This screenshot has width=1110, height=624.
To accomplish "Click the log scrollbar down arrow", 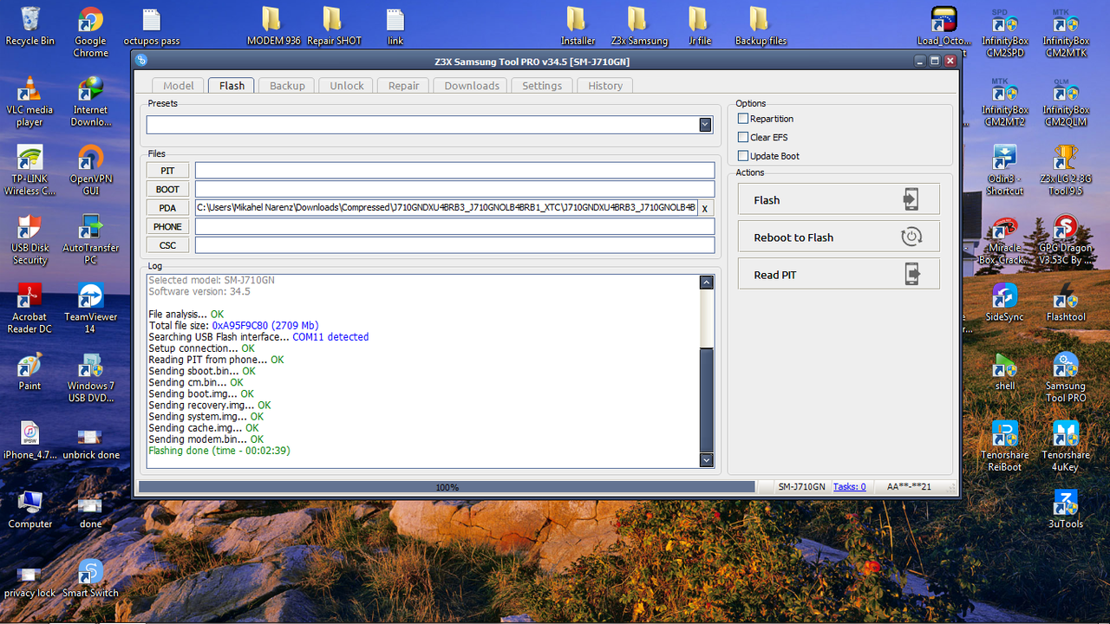I will pyautogui.click(x=706, y=460).
